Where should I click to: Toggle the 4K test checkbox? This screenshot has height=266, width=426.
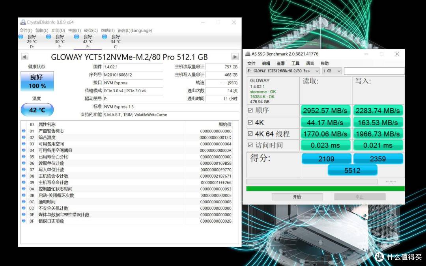(x=250, y=123)
